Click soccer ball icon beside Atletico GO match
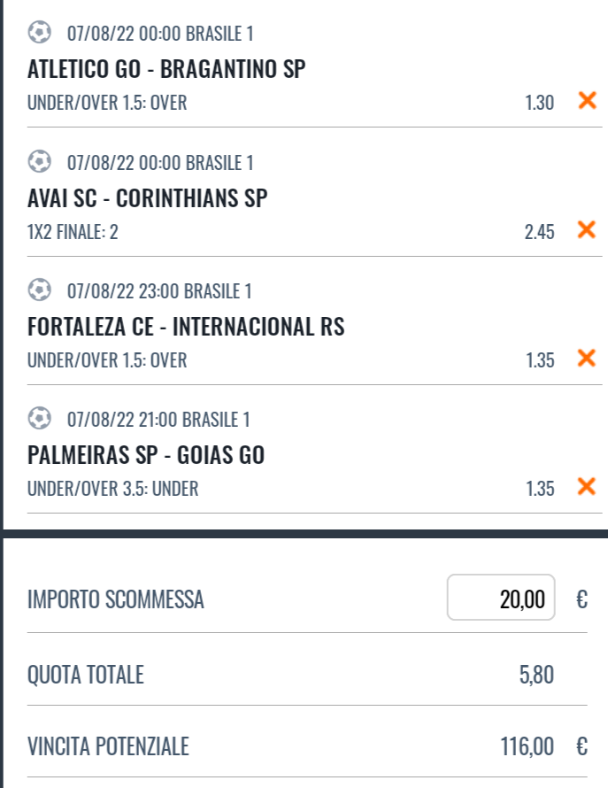608x788 pixels. click(39, 34)
